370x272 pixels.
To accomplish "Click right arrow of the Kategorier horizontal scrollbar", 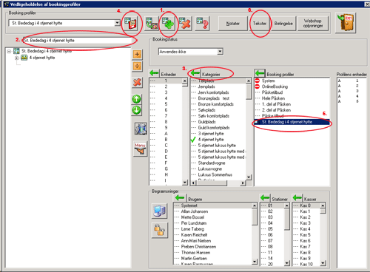I will (x=243, y=183).
